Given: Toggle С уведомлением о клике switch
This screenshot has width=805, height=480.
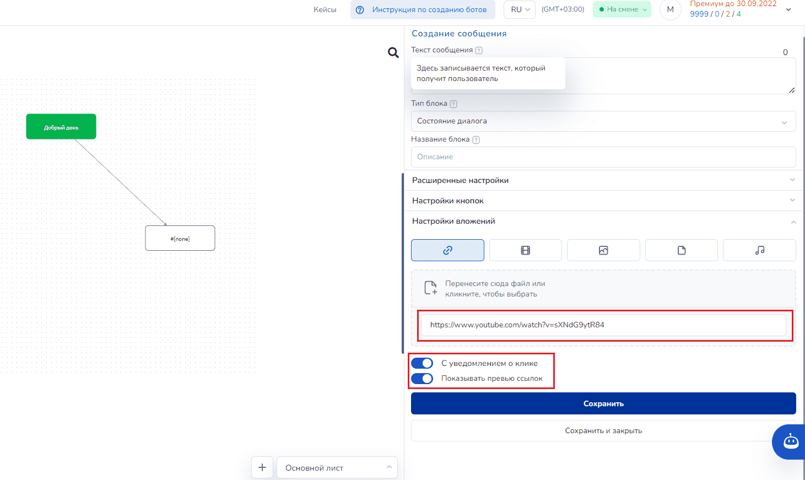Looking at the screenshot, I should coord(422,363).
